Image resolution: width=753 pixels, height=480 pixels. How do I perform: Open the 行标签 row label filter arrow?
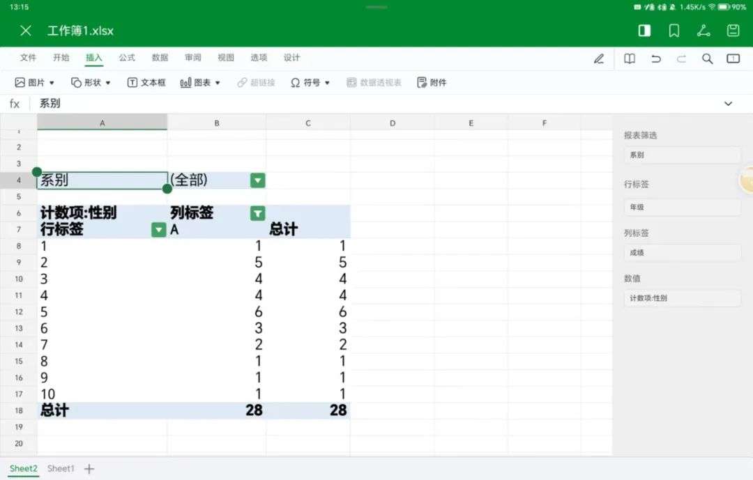coord(158,229)
